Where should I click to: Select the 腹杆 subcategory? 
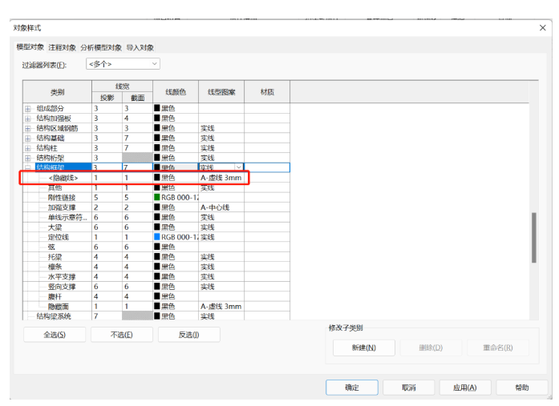55,296
